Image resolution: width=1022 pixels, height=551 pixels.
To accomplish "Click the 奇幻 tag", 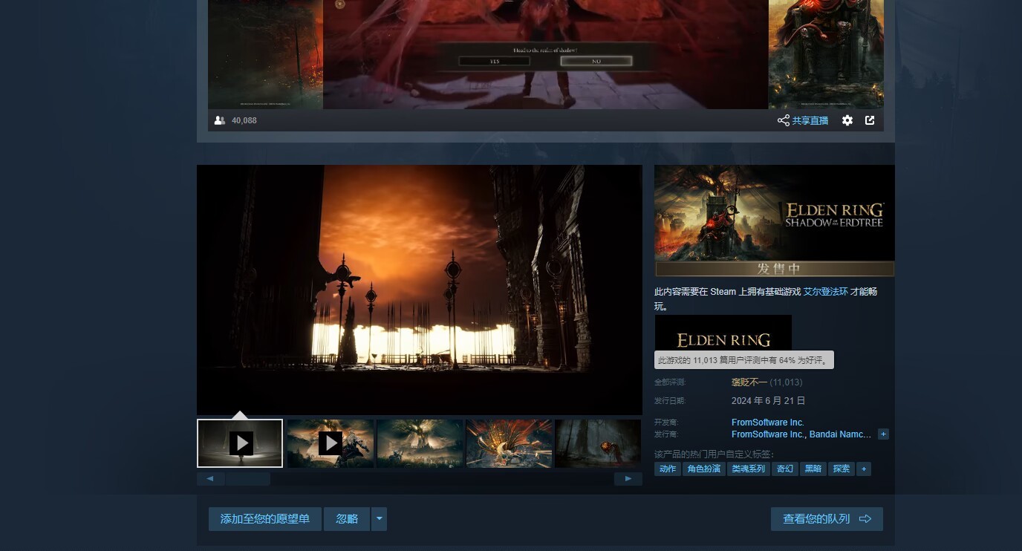I will coord(785,469).
